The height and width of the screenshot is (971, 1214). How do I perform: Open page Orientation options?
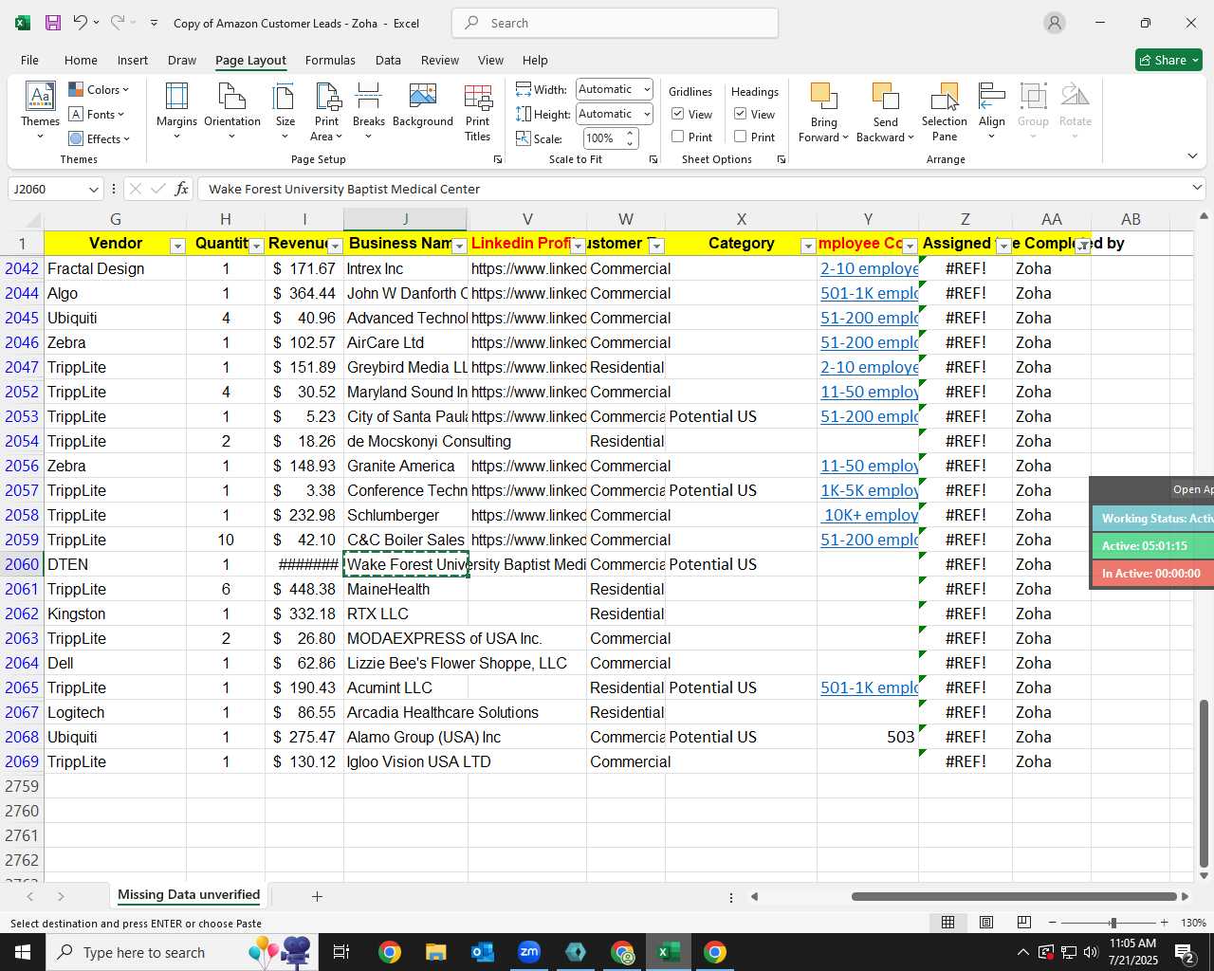(x=231, y=111)
